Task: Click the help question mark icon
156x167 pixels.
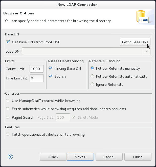Action: (x=10, y=157)
